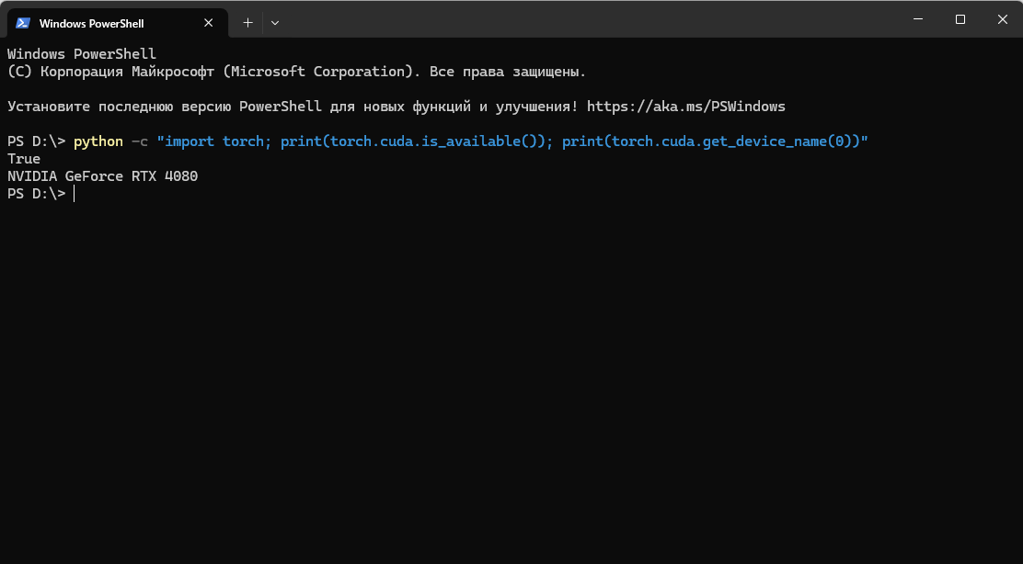Open the https://aka.ms/PSWindows link

[x=685, y=107]
